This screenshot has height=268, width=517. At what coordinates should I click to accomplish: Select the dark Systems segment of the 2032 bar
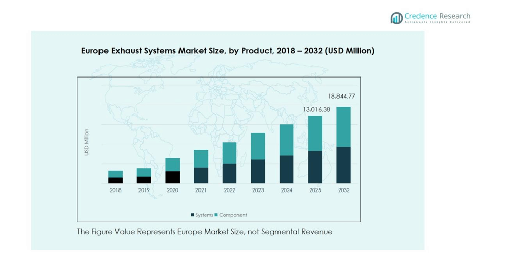[344, 165]
